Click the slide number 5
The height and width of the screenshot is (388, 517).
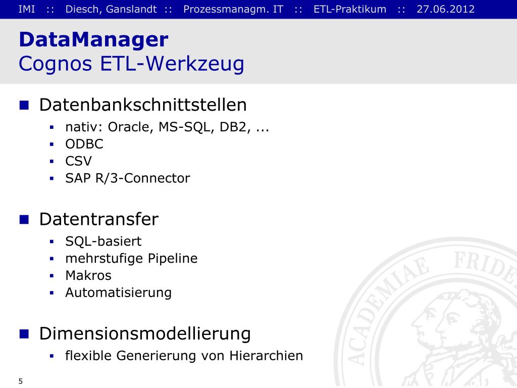coord(21,381)
